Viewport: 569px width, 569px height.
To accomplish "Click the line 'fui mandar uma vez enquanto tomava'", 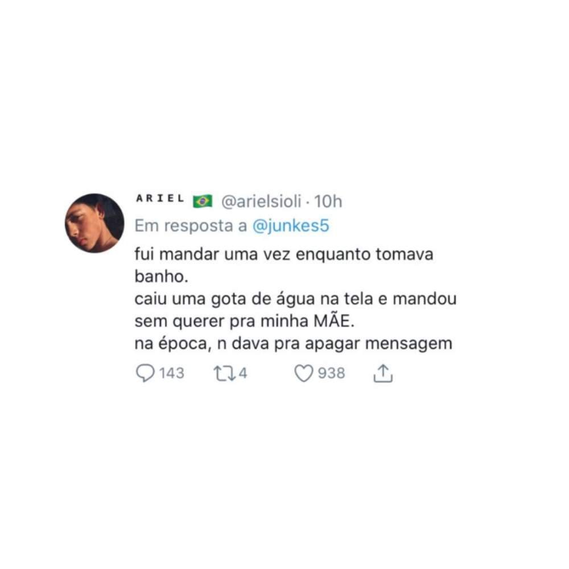I will 284,254.
